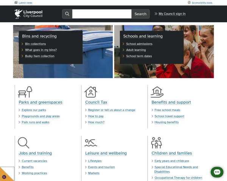Screen dimensions: 227x181
Task: Click the Liverpool City Council liver bird logo
Action: (x=18, y=14)
